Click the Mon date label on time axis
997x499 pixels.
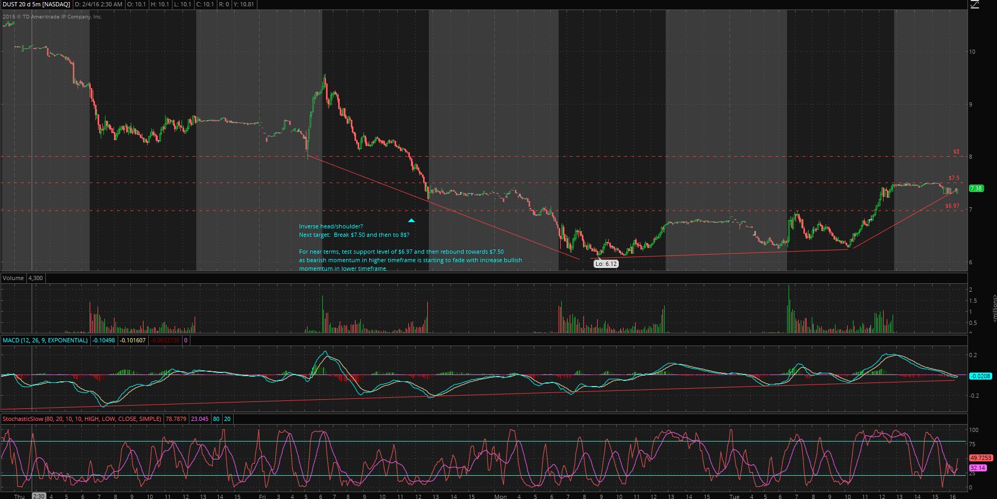(500, 496)
